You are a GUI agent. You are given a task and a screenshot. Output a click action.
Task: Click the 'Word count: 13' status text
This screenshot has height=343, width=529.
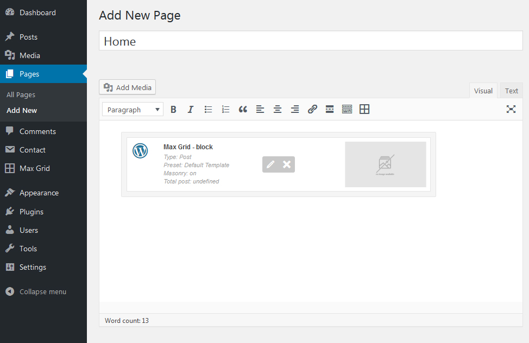(x=127, y=320)
